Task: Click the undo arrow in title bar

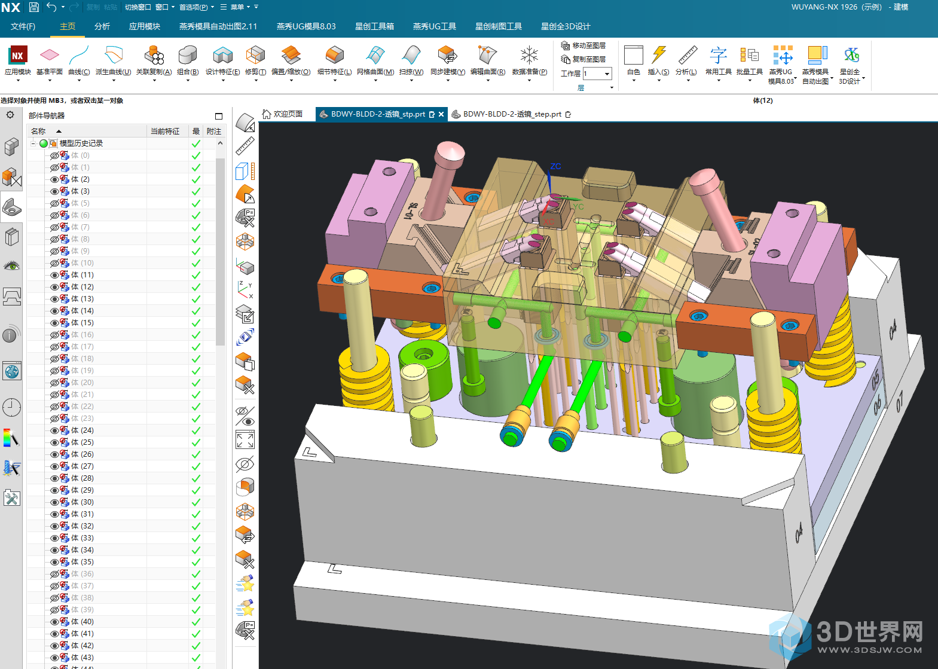Action: (51, 7)
